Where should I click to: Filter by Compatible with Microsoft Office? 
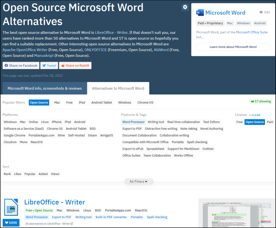[145, 142]
